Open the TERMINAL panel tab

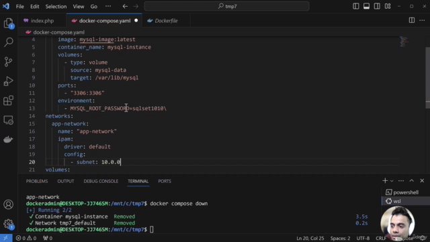pos(138,181)
